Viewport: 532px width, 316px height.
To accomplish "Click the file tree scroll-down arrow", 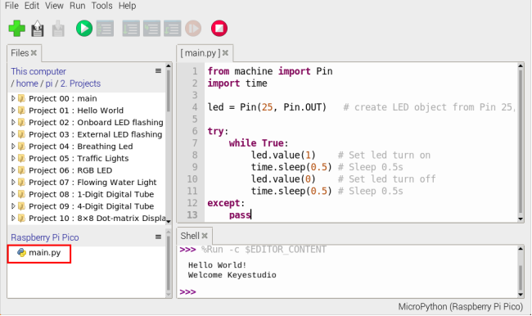I will click(169, 221).
